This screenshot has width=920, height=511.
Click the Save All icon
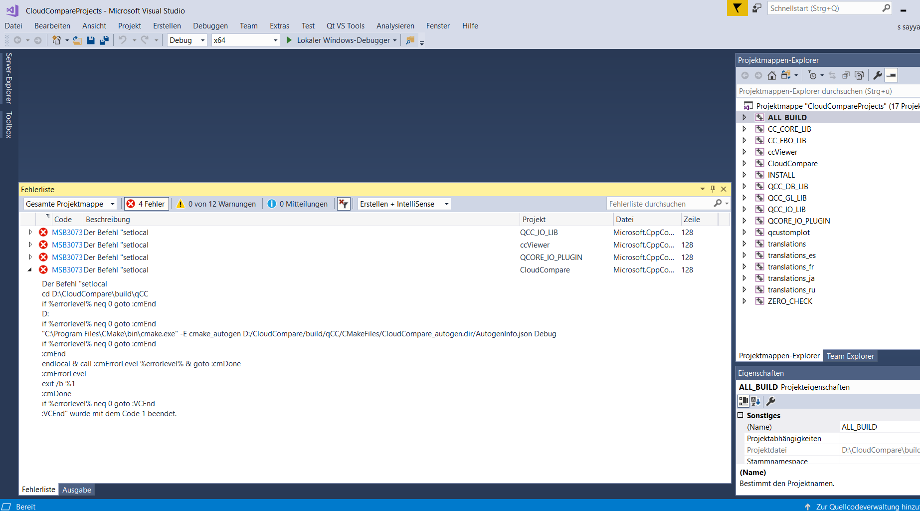(104, 40)
